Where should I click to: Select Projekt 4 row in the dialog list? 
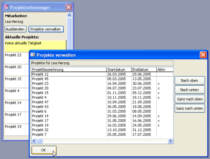point(102,97)
